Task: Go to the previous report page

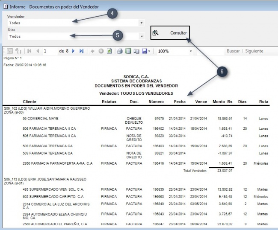Action: pos(38,51)
